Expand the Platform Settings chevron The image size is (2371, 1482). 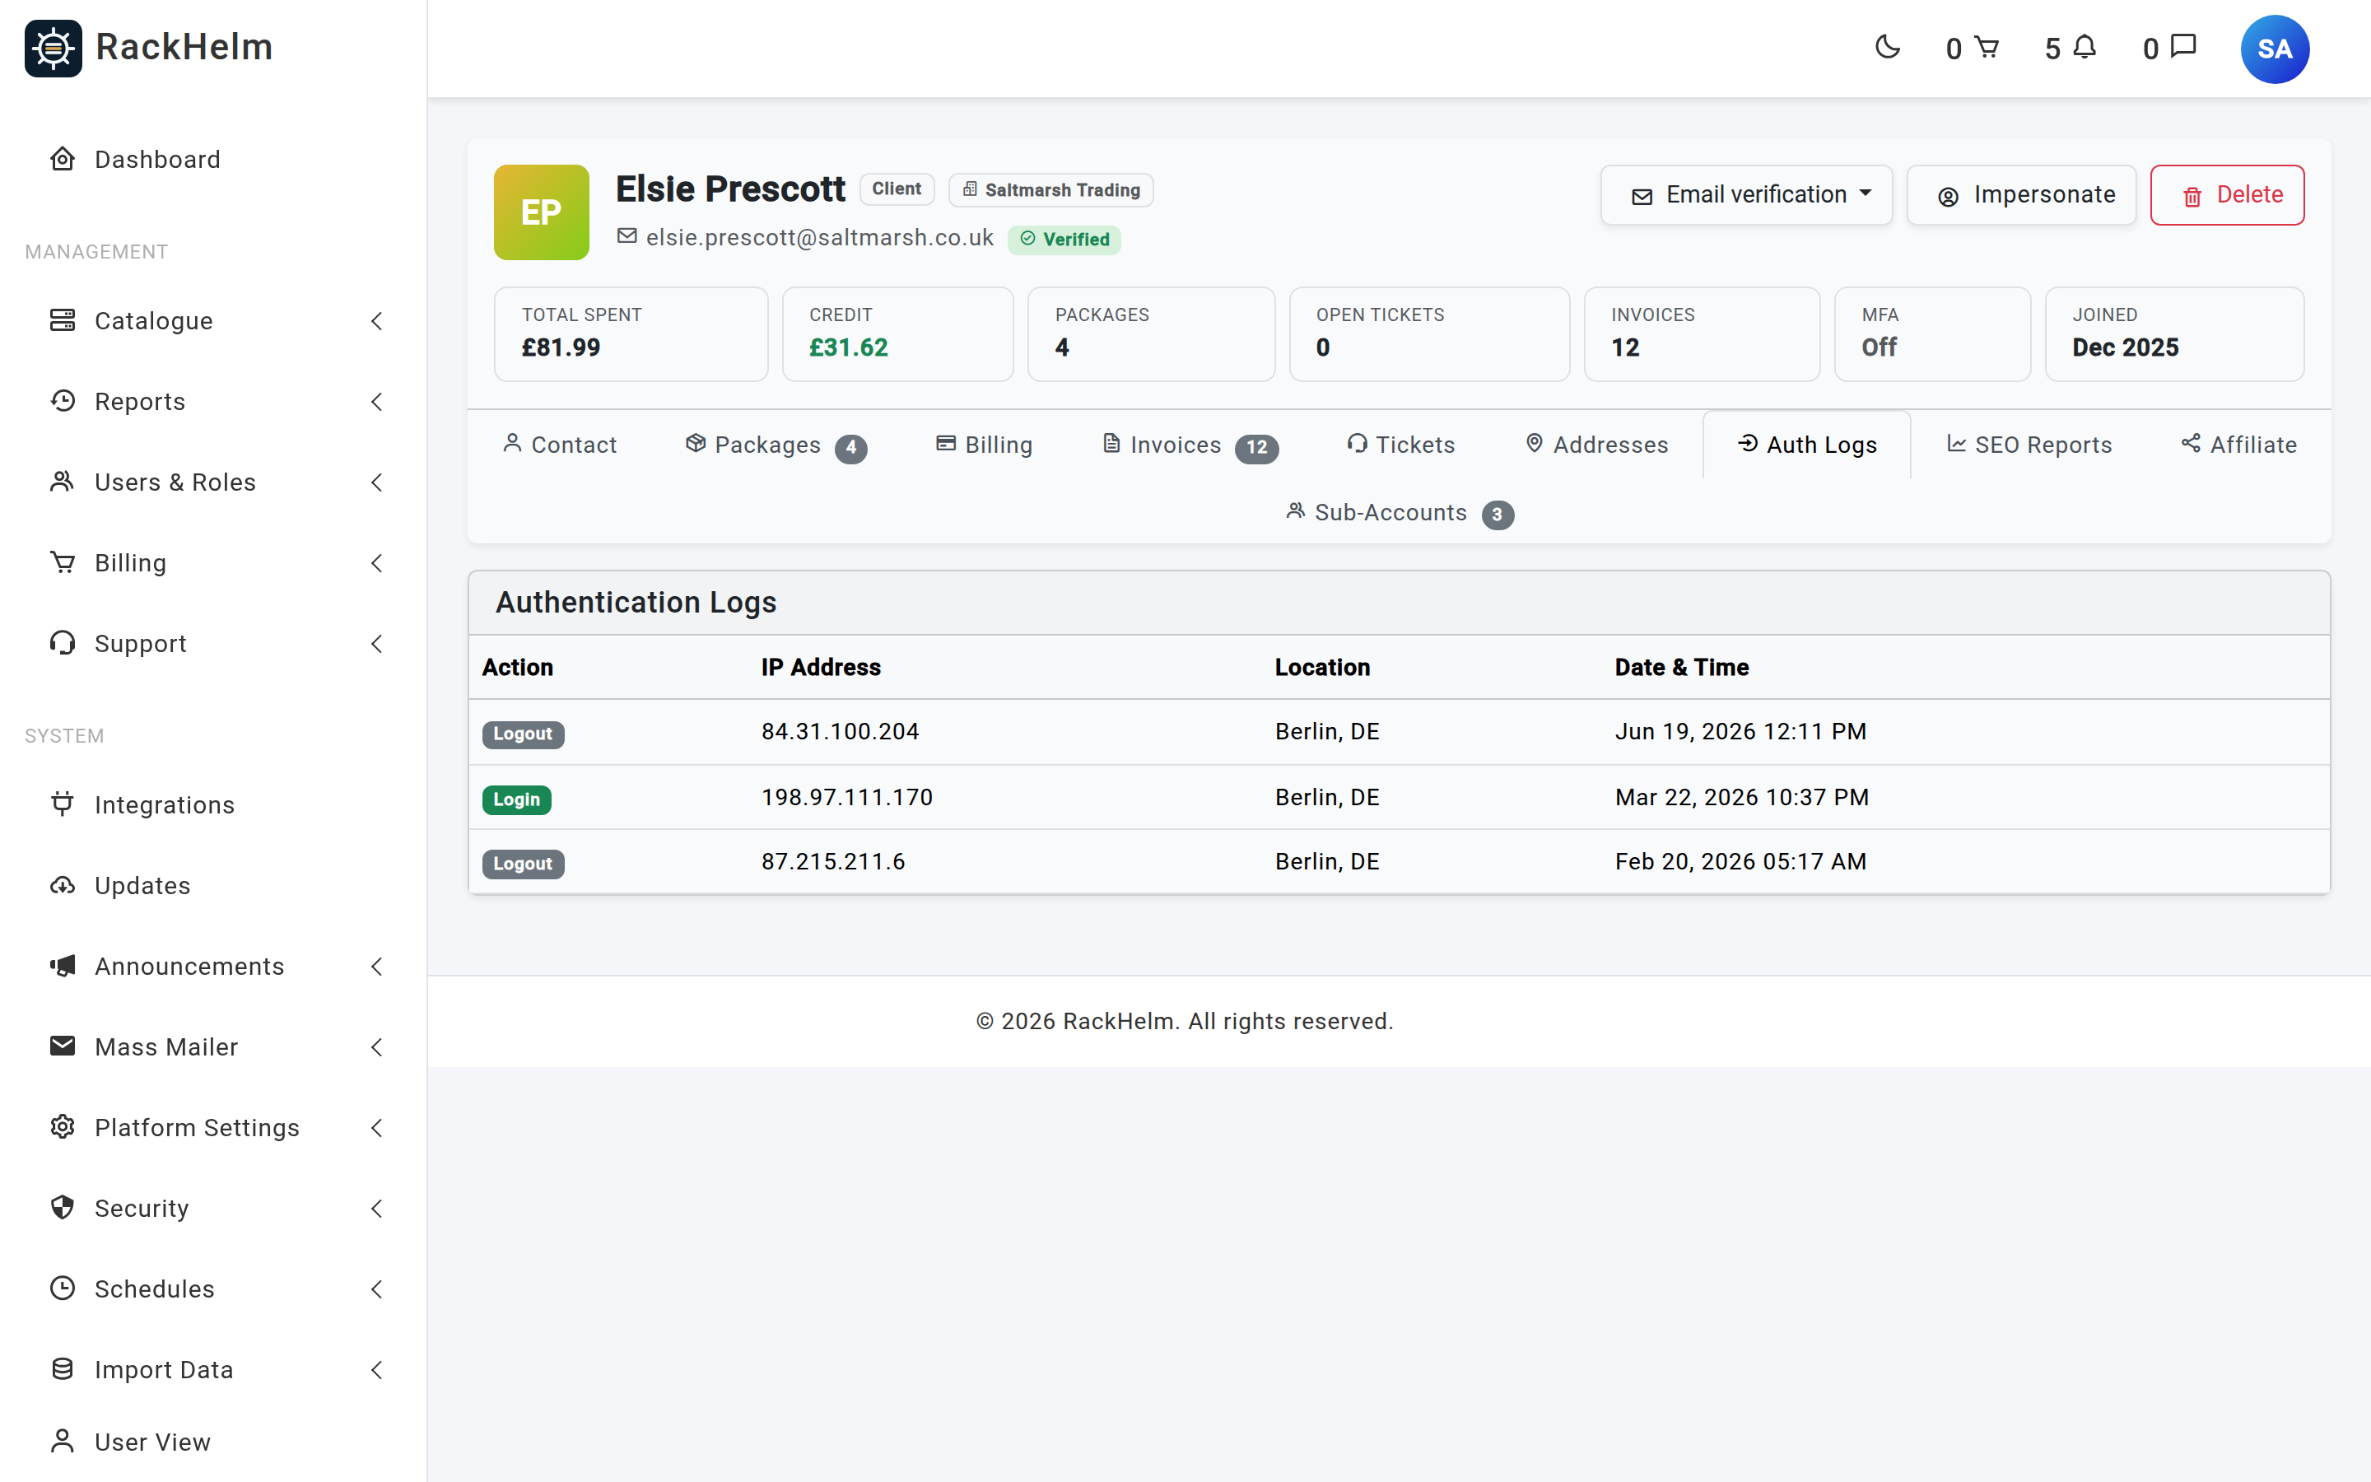(376, 1127)
